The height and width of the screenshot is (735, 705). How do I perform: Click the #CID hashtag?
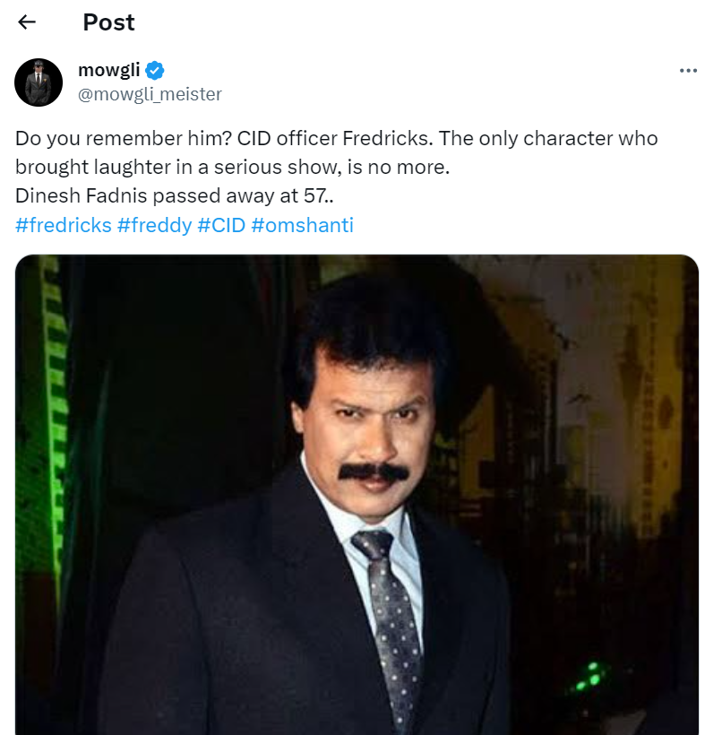point(221,225)
